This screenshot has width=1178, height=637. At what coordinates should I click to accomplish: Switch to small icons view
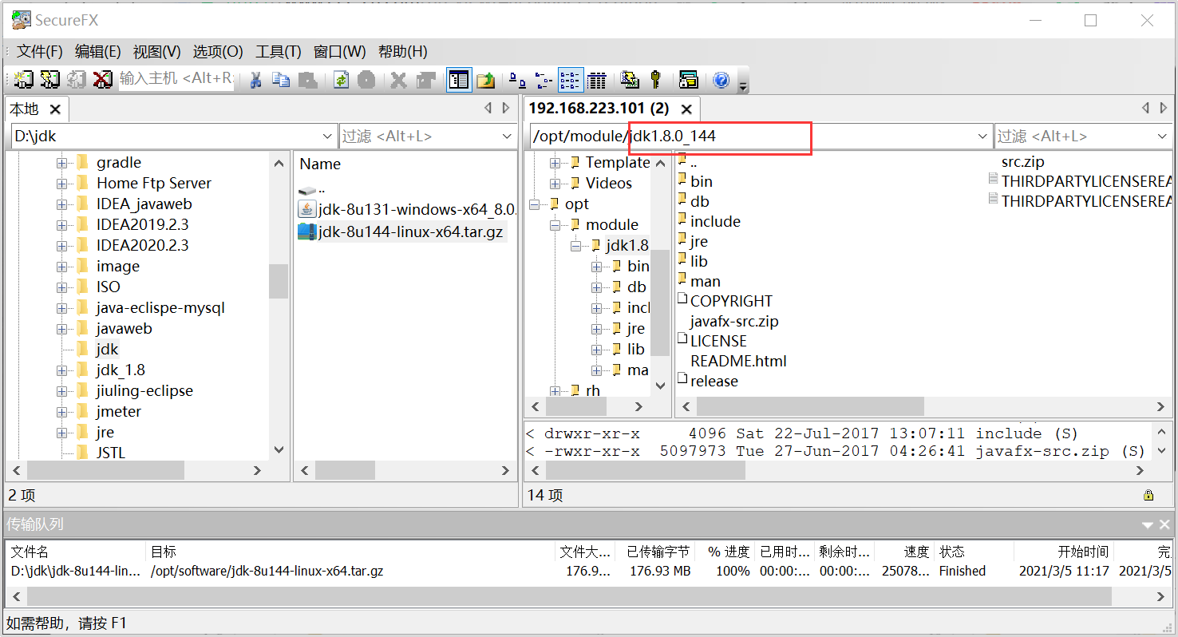[x=544, y=80]
